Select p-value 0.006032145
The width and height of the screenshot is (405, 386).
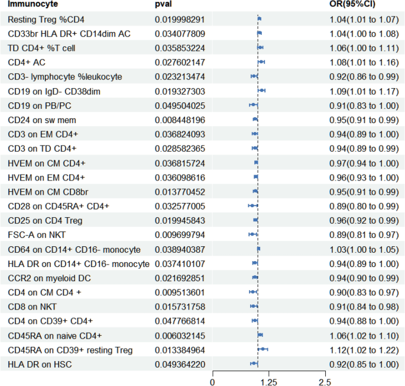[x=180, y=336]
